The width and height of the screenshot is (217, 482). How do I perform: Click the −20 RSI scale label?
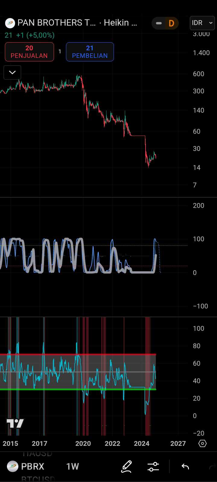(x=198, y=433)
